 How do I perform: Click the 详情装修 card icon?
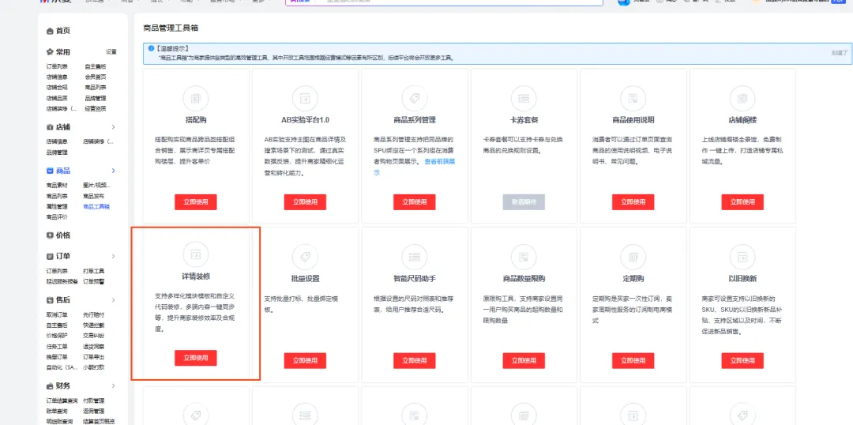point(195,255)
